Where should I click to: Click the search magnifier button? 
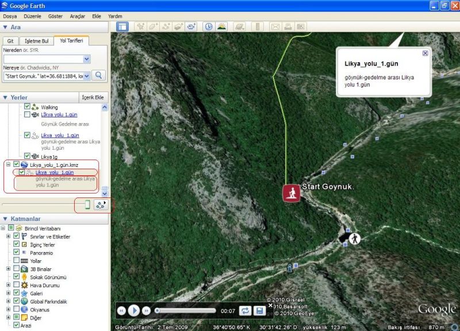pos(99,75)
